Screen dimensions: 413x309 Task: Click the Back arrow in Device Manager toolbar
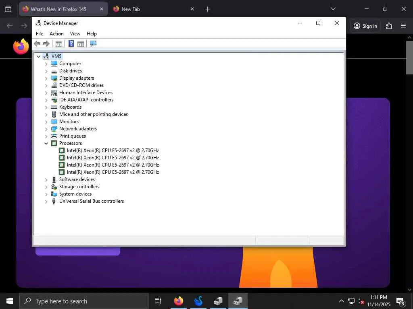[x=37, y=43]
